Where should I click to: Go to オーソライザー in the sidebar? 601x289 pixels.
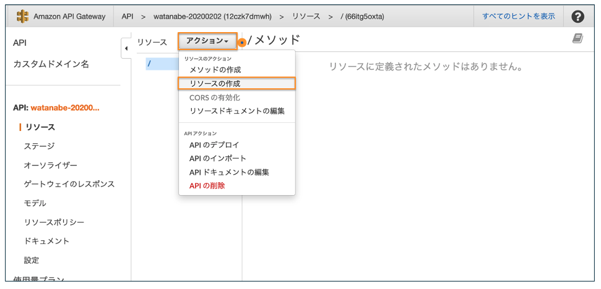click(x=51, y=165)
